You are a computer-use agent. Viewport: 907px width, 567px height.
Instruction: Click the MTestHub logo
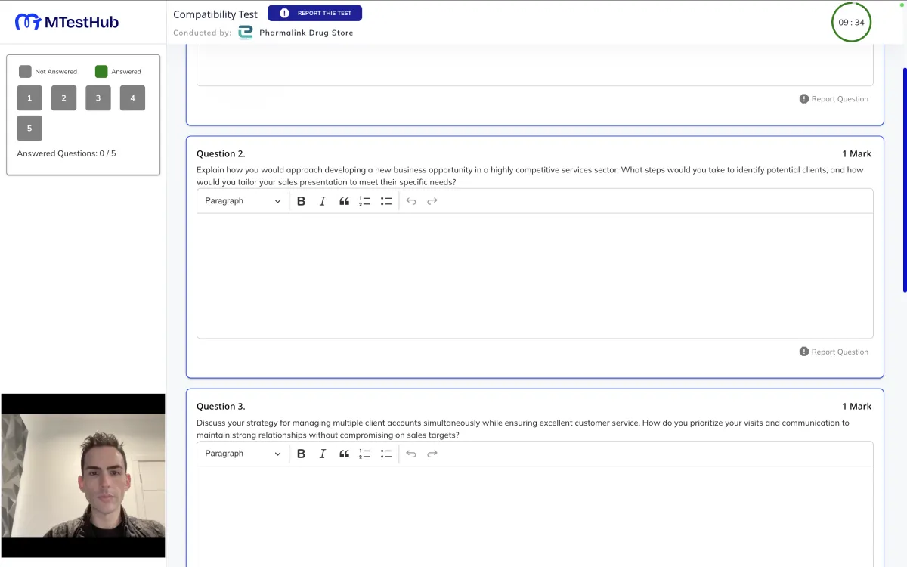[67, 22]
